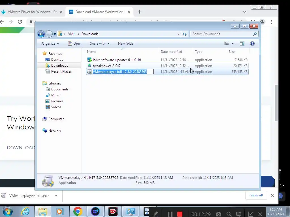Open the Organize menu
The image size is (290, 217).
(x=50, y=44)
